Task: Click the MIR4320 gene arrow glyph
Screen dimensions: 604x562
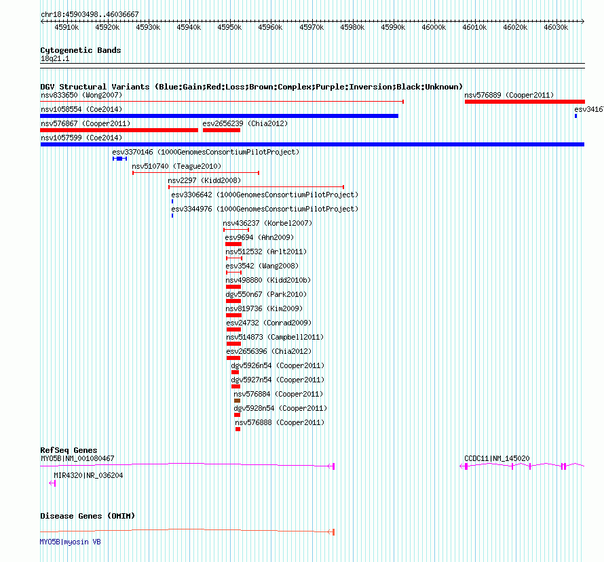Action: [x=52, y=483]
